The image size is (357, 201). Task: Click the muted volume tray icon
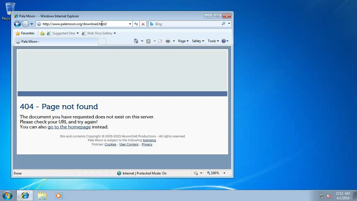click(x=329, y=196)
